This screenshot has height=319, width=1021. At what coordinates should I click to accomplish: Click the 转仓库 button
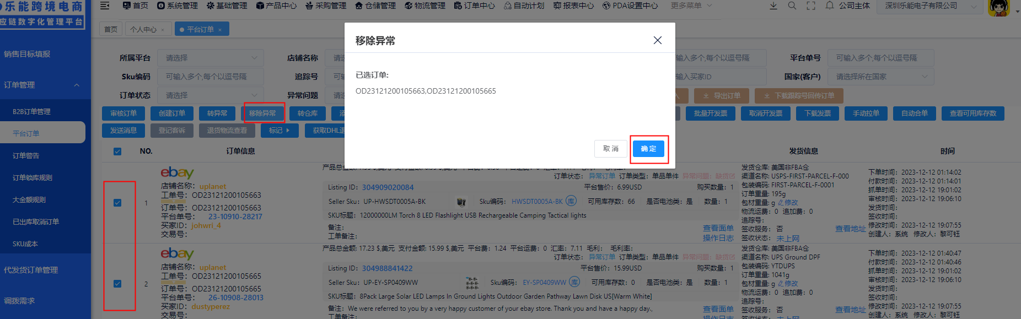[x=308, y=113]
